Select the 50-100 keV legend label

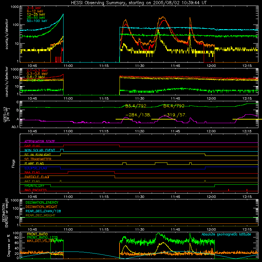click(x=37, y=21)
